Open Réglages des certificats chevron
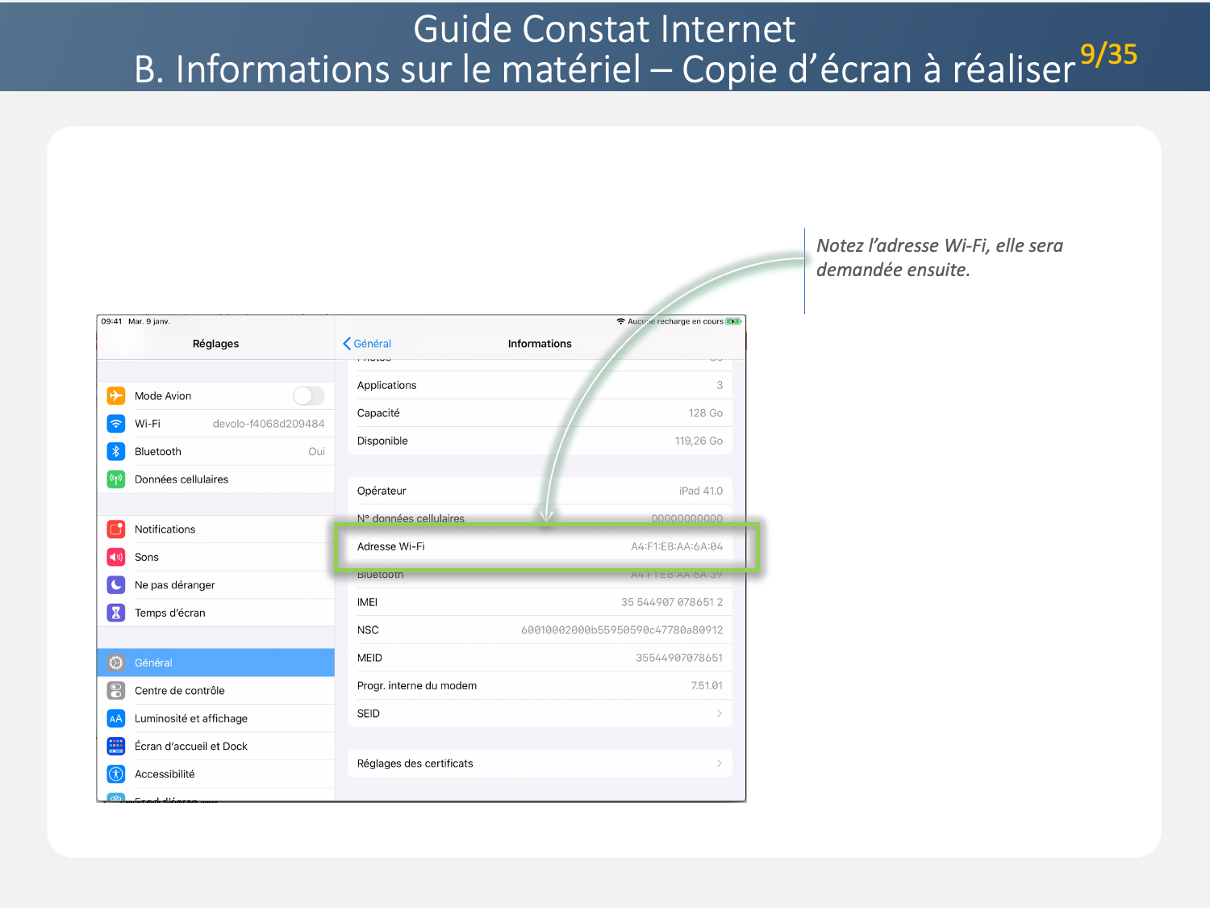 719,764
